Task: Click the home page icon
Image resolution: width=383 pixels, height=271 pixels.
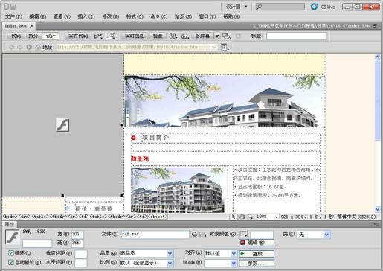Action: click(38, 47)
